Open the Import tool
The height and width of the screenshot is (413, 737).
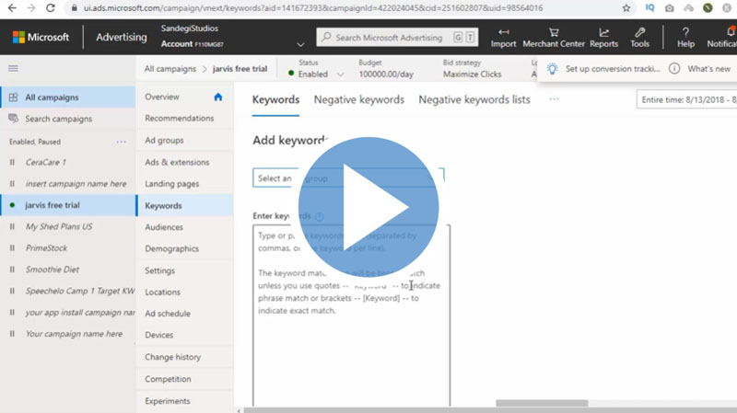(x=503, y=38)
